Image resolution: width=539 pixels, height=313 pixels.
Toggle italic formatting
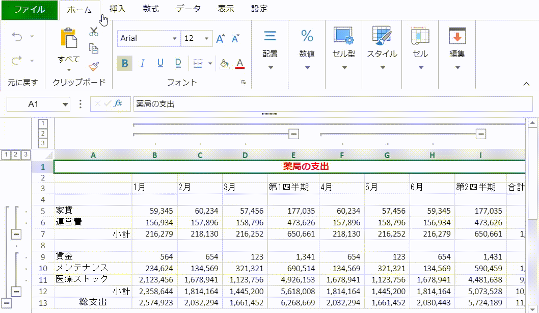[x=143, y=63]
